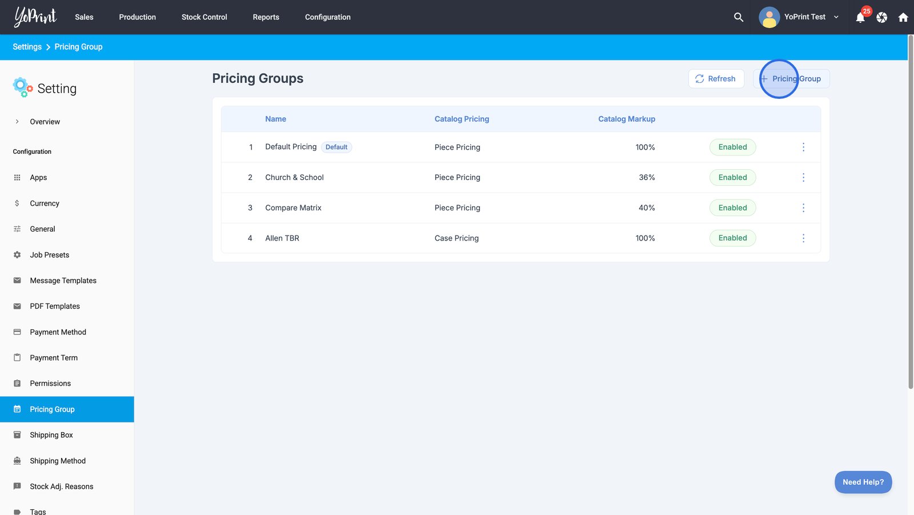This screenshot has width=914, height=515.
Task: Toggle Enabled status for Default Pricing
Action: 732,147
